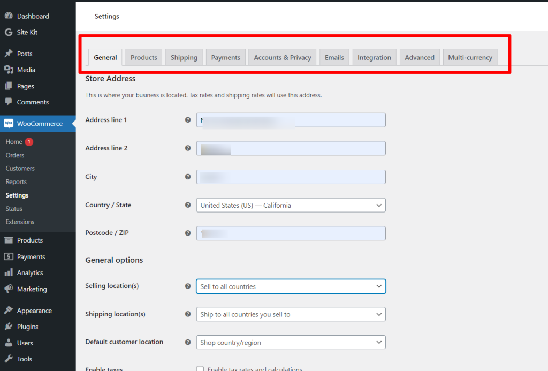Open Marketing megaphone icon
548x371 pixels.
click(x=9, y=289)
